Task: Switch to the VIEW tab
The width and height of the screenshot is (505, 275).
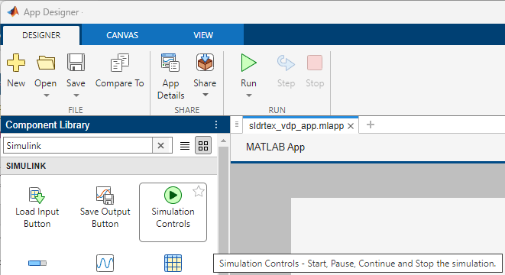Action: click(203, 35)
